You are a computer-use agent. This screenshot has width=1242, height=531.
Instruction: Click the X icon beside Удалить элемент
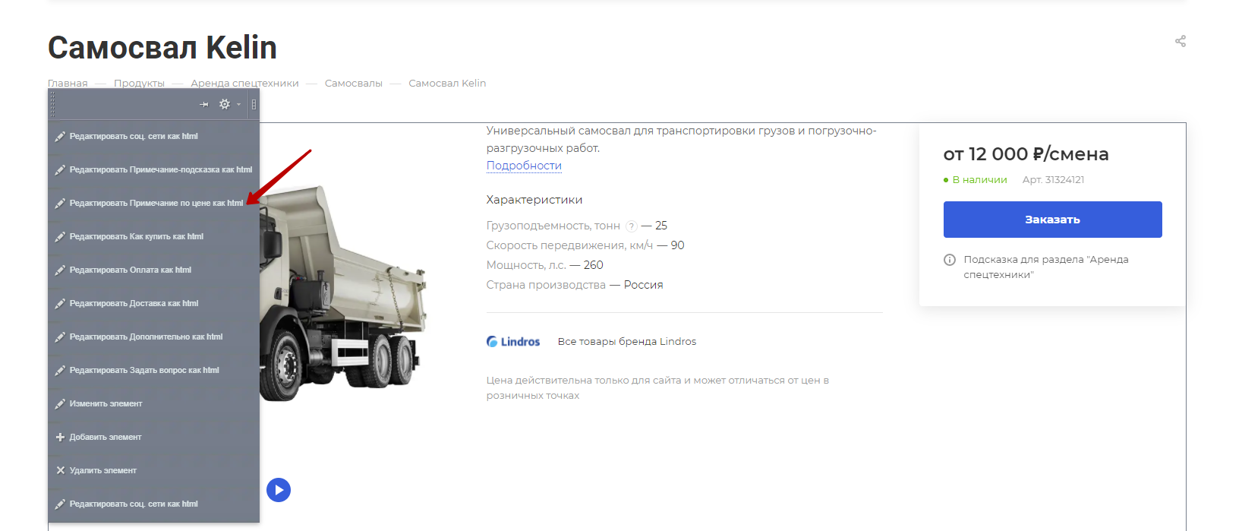[60, 471]
